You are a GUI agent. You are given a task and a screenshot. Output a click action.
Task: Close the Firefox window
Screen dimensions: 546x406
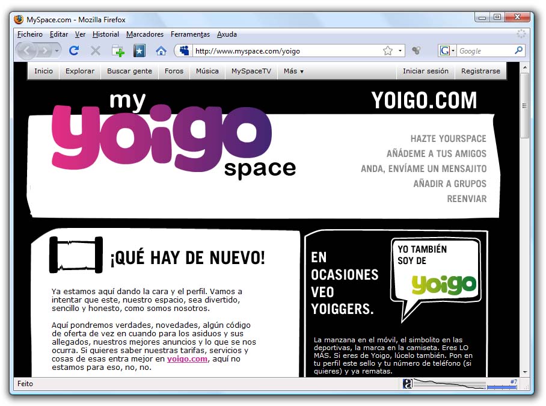coord(518,17)
